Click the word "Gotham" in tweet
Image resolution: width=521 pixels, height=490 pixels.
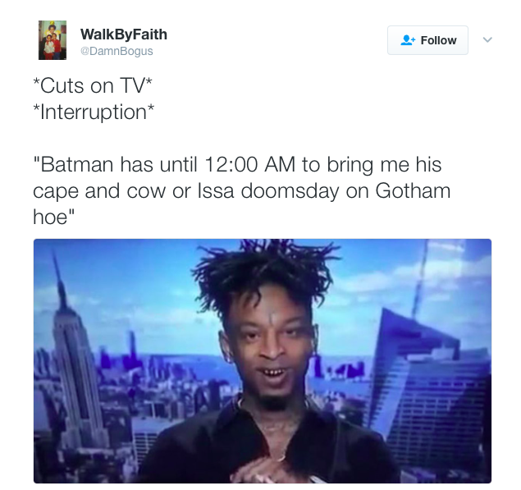tap(413, 190)
